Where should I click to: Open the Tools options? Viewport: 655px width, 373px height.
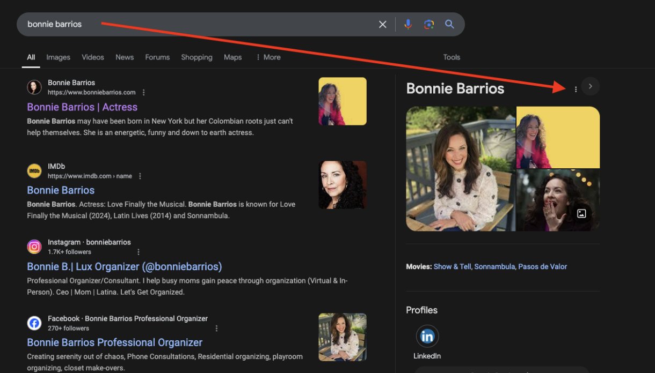452,57
